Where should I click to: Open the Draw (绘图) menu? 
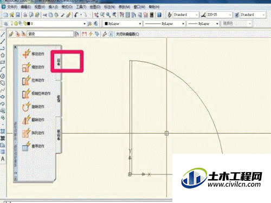(x=95, y=7)
